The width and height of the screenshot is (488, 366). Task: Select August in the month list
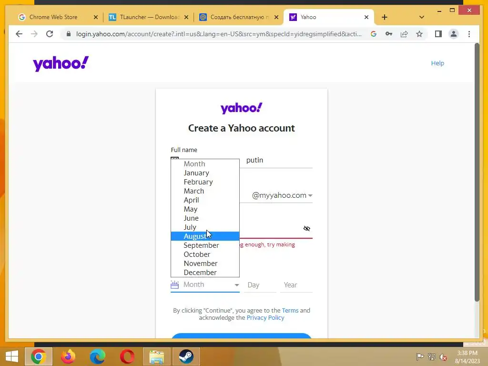point(205,236)
